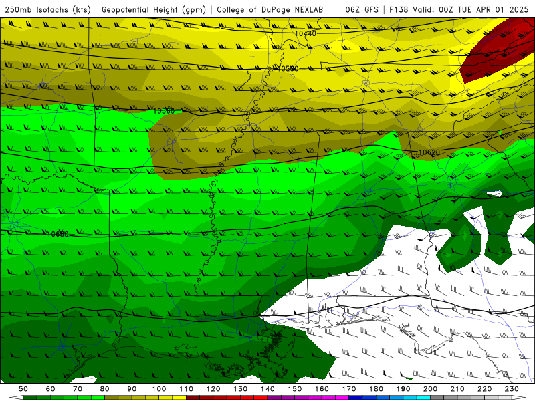The image size is (535, 401).
Task: Click the 120 value on the color scale
Action: (213, 389)
